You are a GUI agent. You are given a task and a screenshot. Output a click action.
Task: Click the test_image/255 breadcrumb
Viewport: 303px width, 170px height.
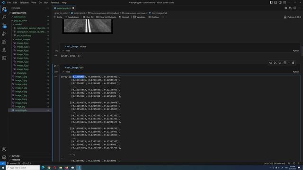pyautogui.click(x=158, y=13)
